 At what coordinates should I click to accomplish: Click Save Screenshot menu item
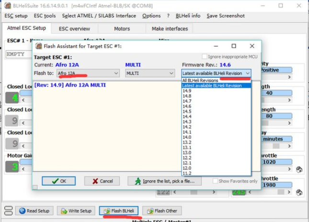226,16
